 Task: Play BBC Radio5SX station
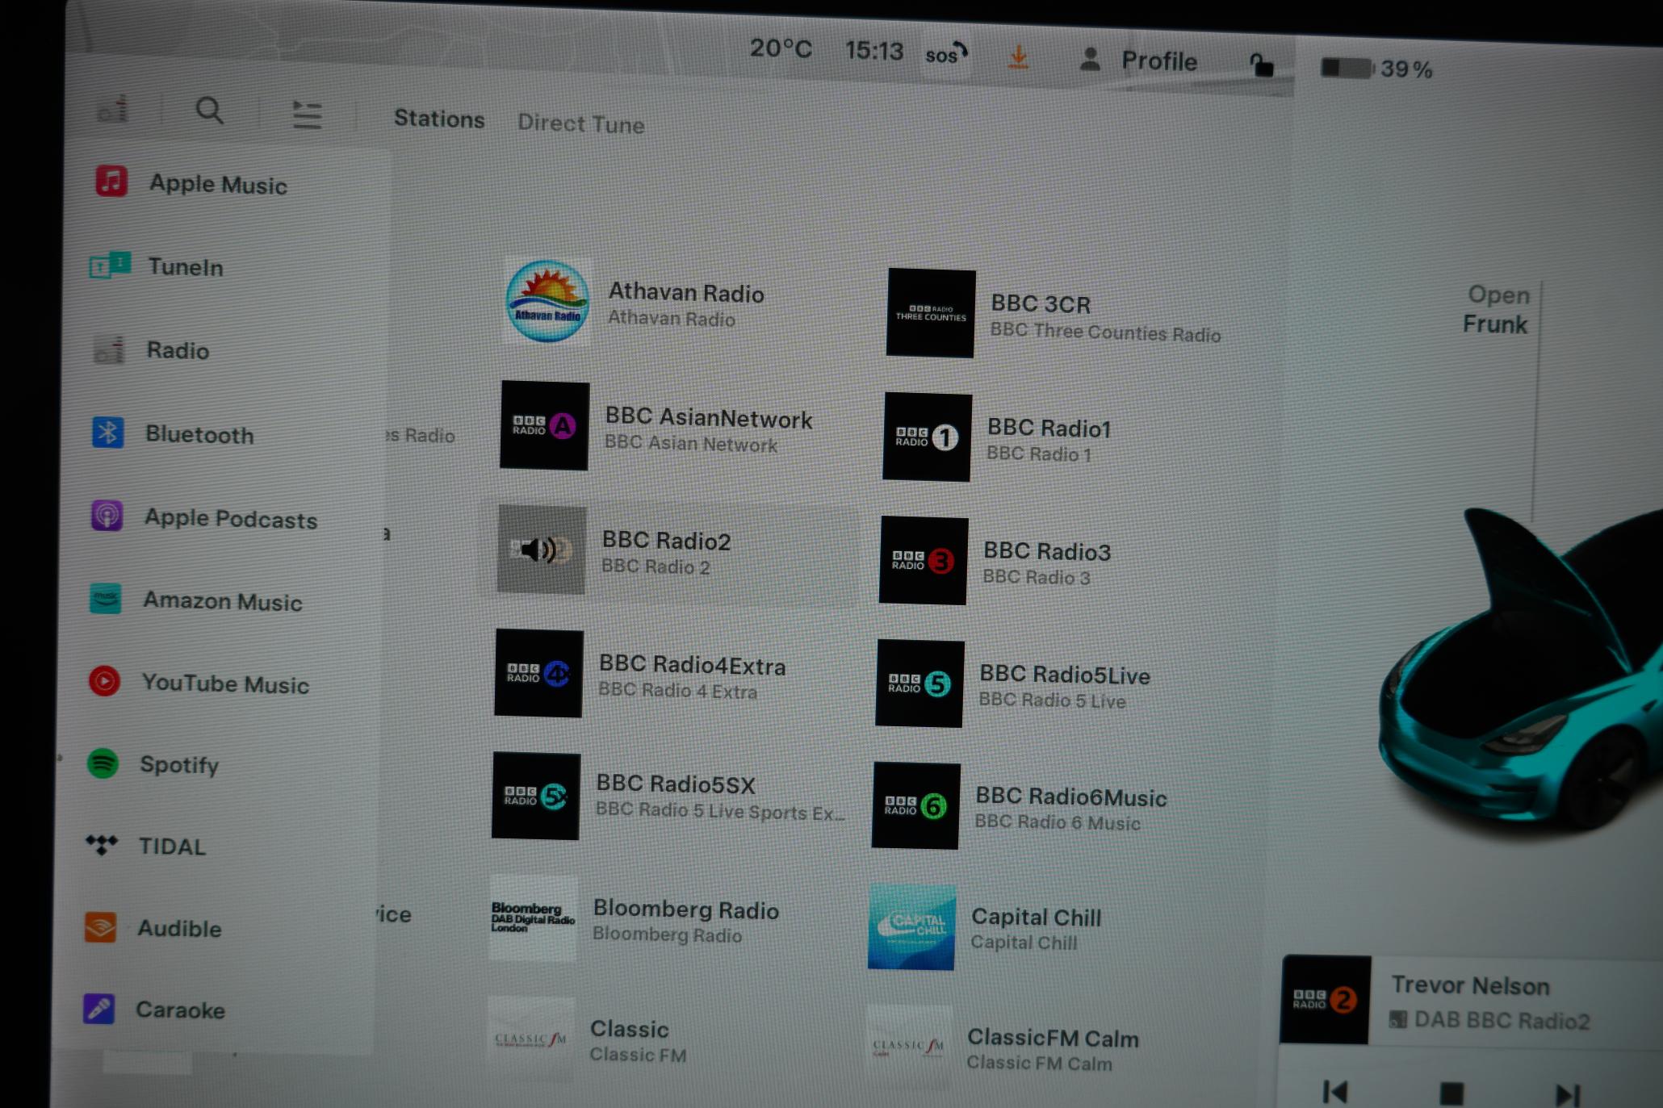click(668, 797)
